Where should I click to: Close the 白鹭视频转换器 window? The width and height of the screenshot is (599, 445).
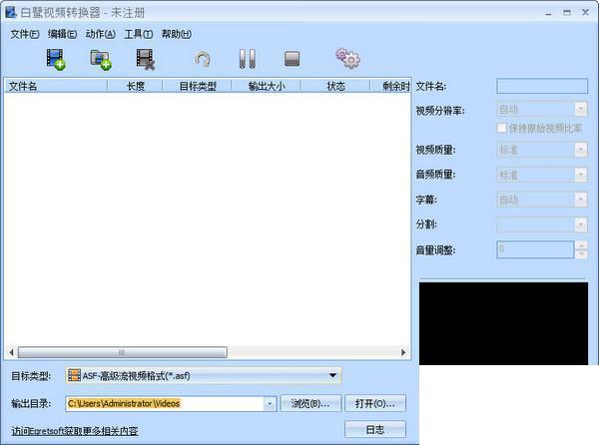(x=585, y=12)
